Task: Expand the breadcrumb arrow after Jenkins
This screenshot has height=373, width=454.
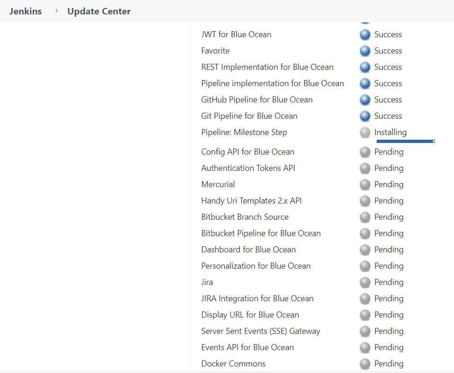Action: pos(57,11)
